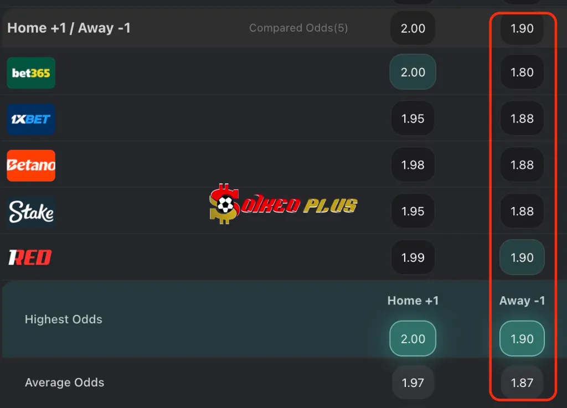Click the bet365 bookmaker logo
This screenshot has height=408, width=567.
click(31, 73)
